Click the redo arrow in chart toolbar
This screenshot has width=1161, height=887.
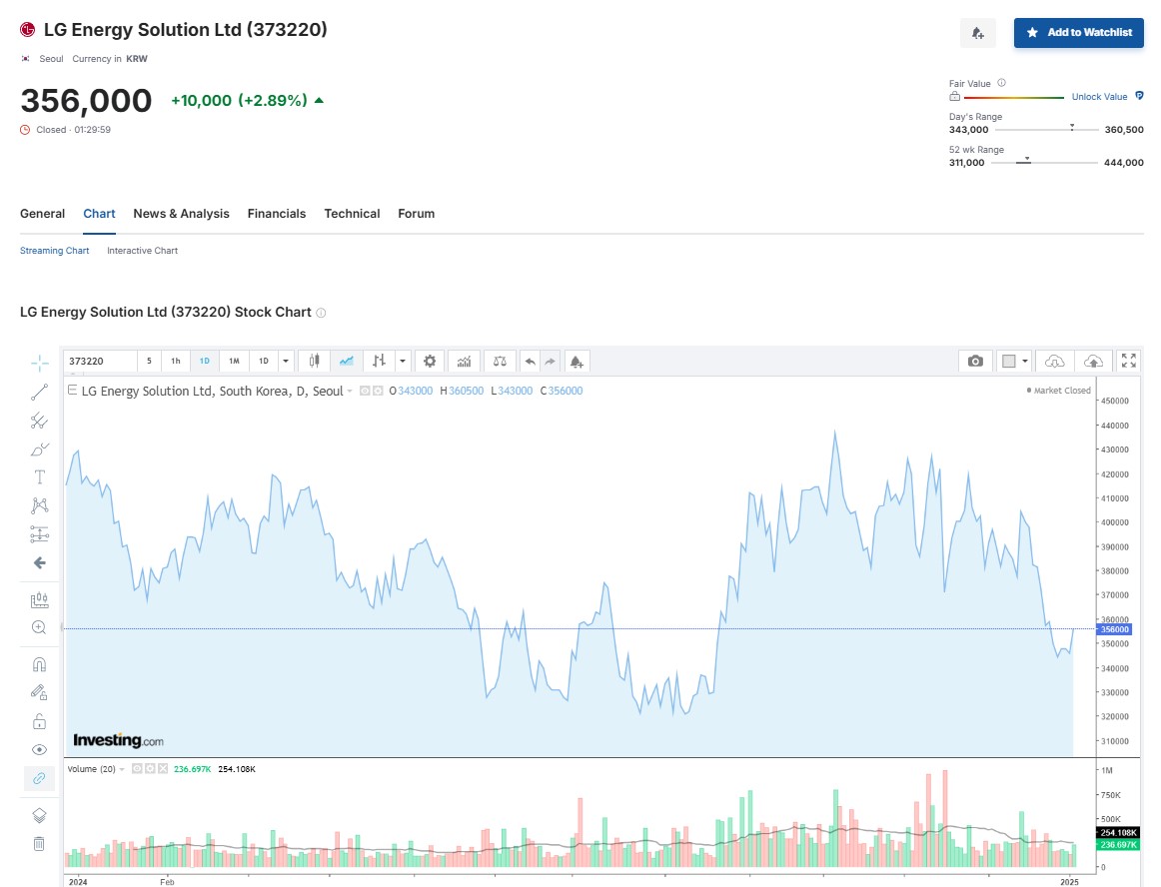coord(551,362)
